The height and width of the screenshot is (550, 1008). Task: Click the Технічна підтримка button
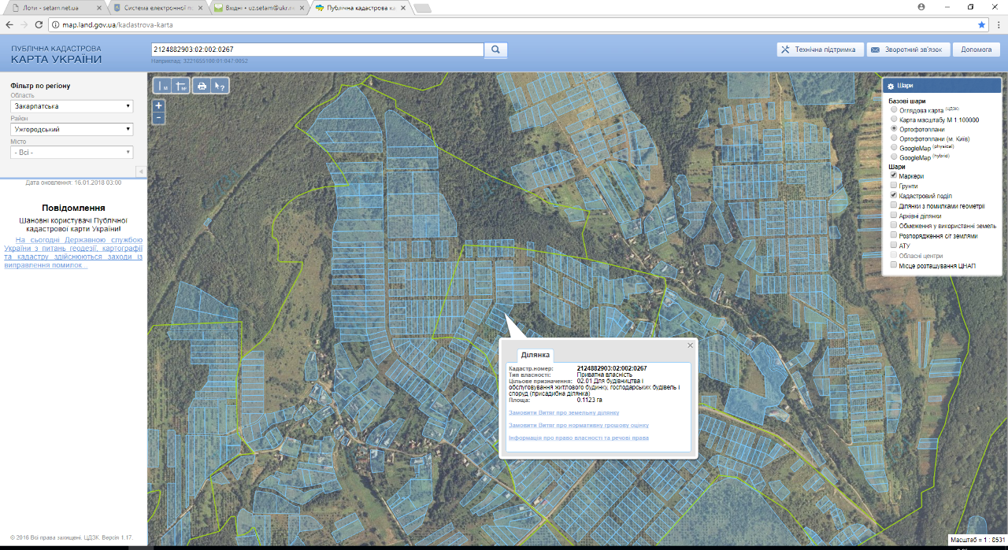coord(819,50)
